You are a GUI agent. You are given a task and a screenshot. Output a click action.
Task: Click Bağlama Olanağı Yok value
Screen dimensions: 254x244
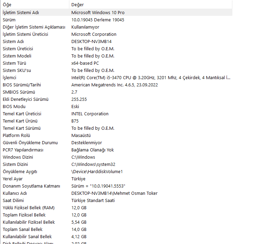[x=93, y=150]
